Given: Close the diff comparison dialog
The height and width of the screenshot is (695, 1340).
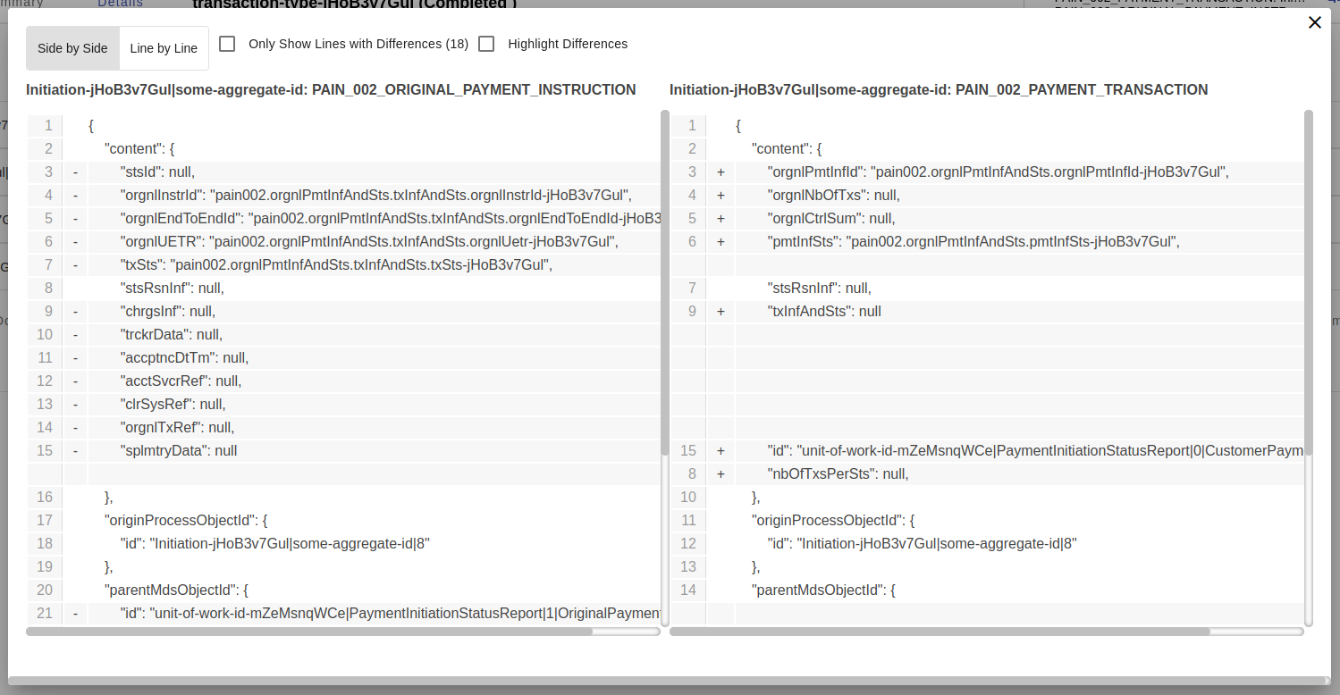Looking at the screenshot, I should 1314,22.
